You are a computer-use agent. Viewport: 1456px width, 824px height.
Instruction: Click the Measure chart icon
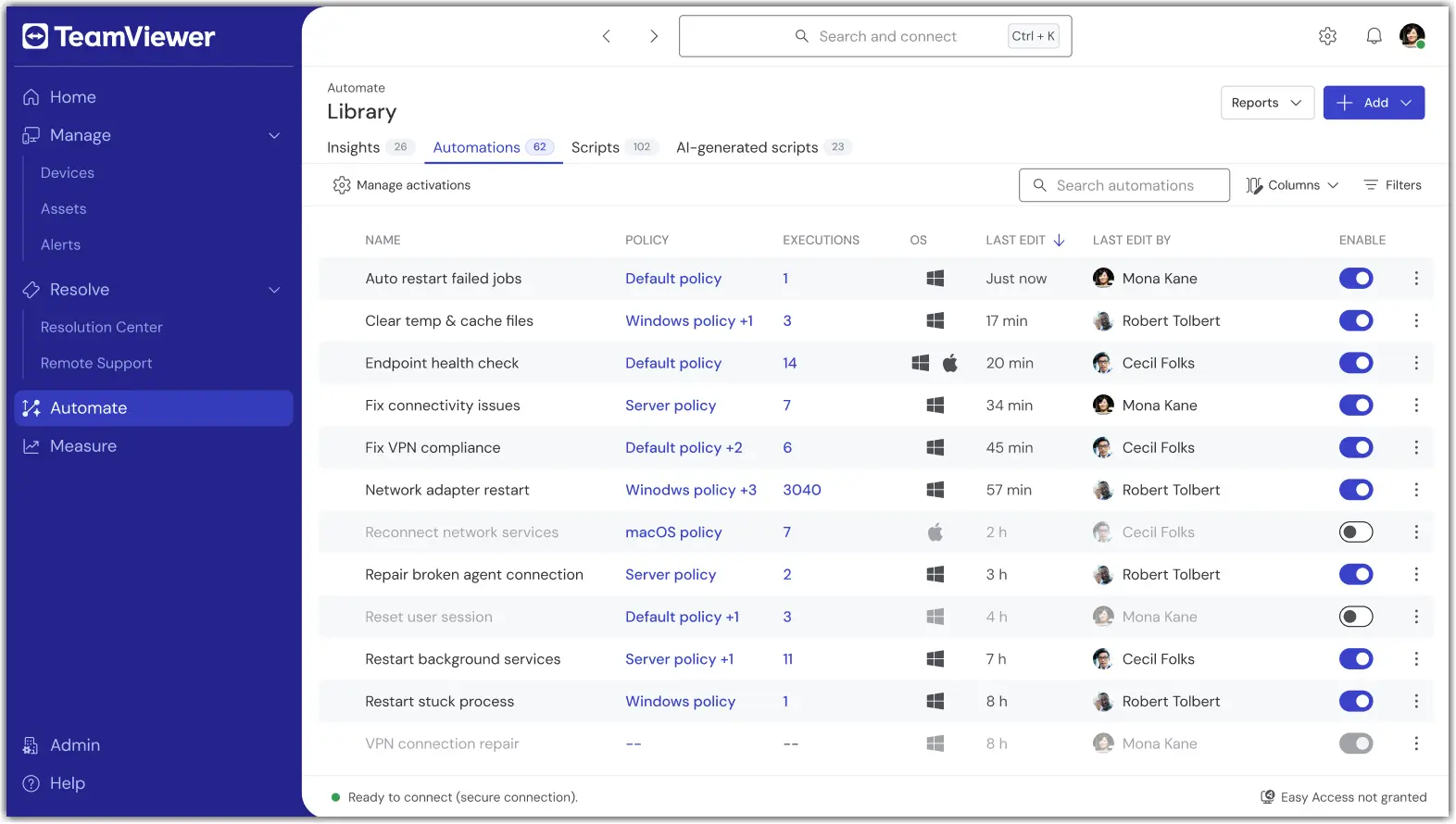coord(31,446)
